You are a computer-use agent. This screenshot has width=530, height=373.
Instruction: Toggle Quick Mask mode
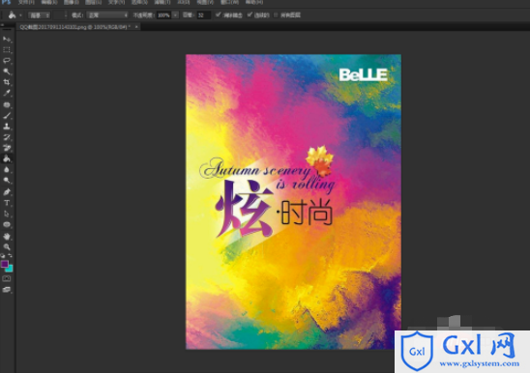[7, 278]
